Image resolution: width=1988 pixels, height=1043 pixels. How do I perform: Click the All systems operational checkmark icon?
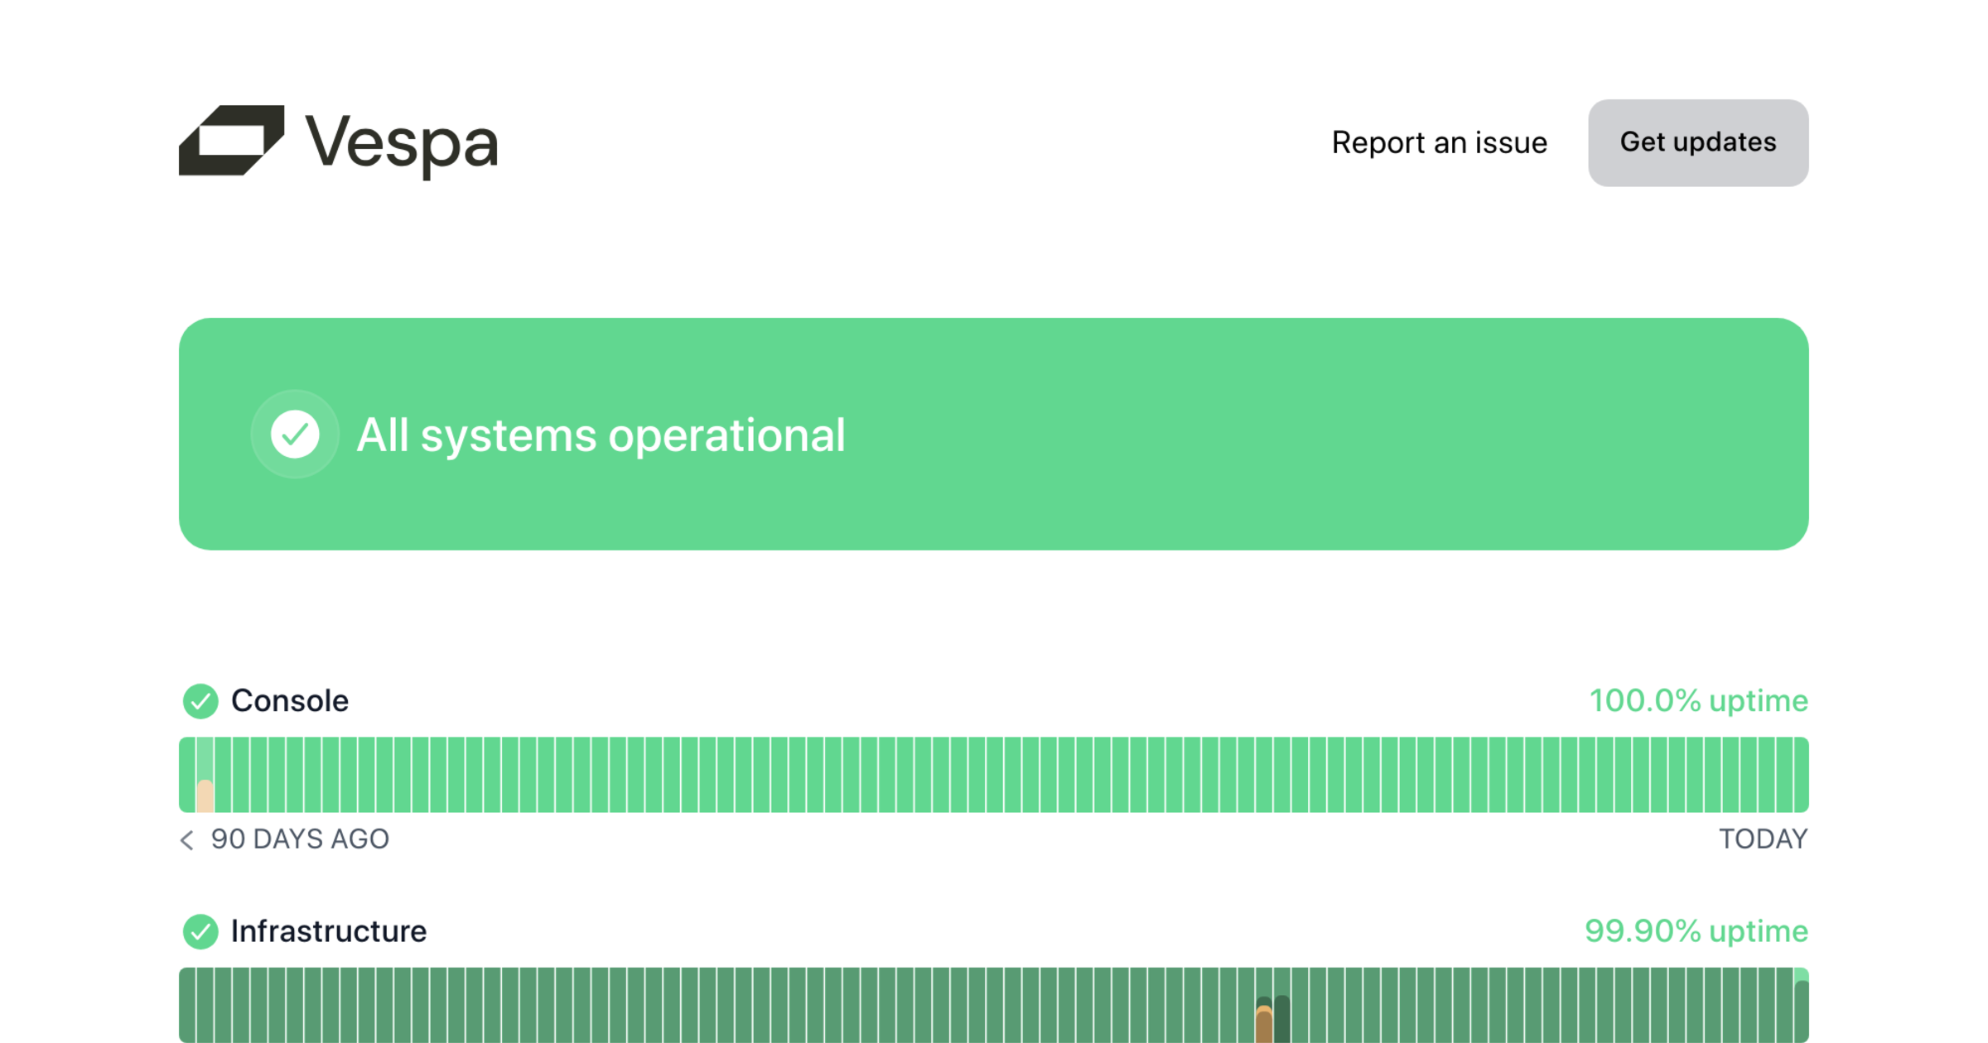[x=295, y=434]
